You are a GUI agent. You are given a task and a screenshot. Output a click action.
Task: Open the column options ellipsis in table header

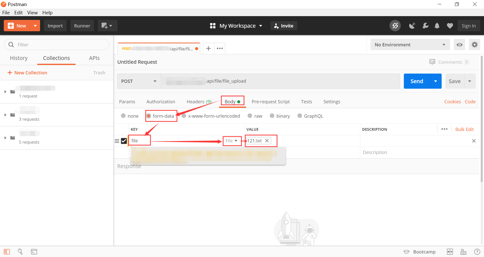[444, 129]
